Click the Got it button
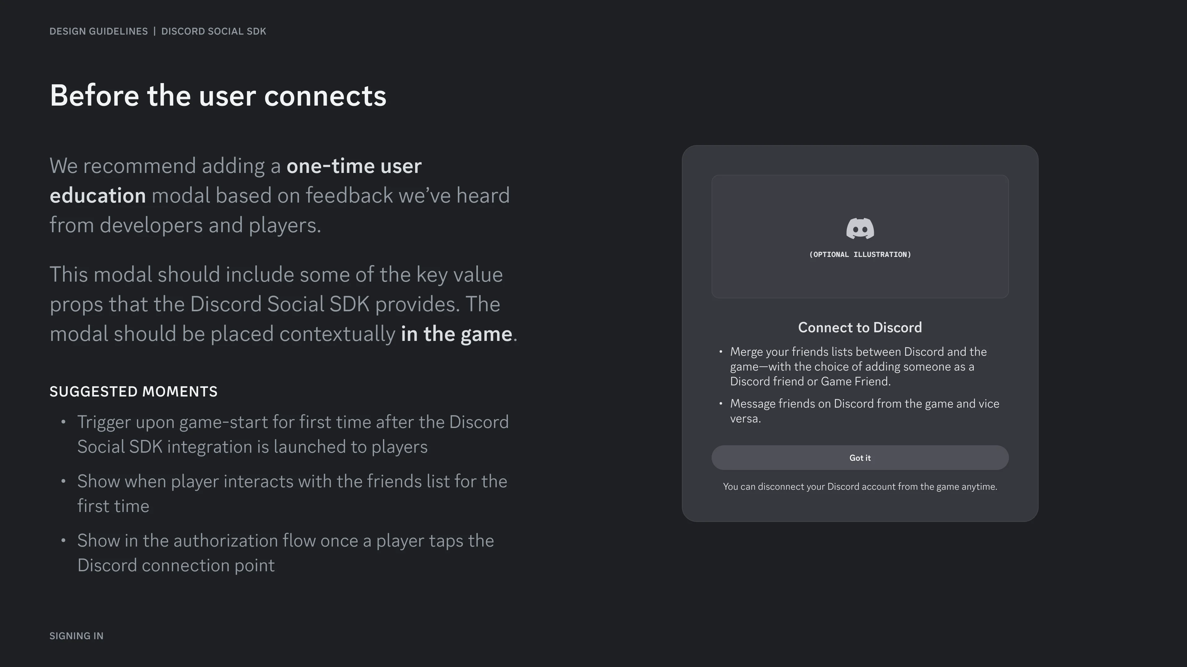Viewport: 1187px width, 667px height. tap(860, 458)
